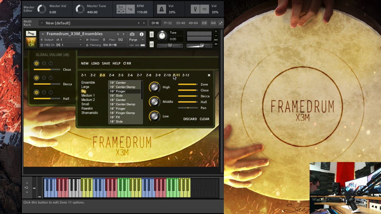Open instrument edit mode with the wrench icon
This screenshot has height=214, width=381.
pos(31,34)
